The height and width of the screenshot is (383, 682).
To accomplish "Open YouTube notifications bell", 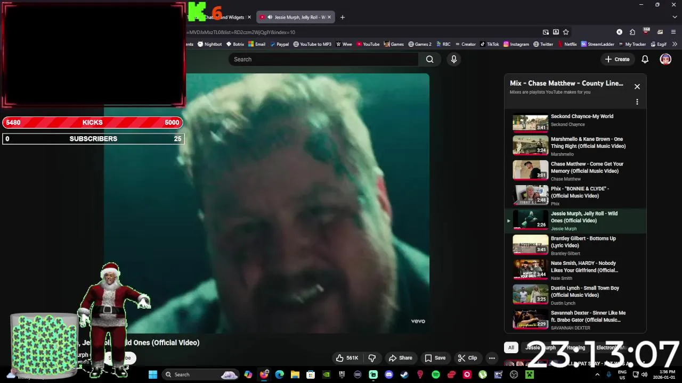I will [645, 59].
